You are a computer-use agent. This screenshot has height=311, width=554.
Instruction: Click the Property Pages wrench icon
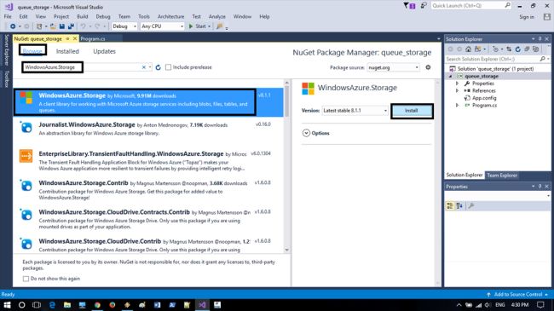click(470, 205)
